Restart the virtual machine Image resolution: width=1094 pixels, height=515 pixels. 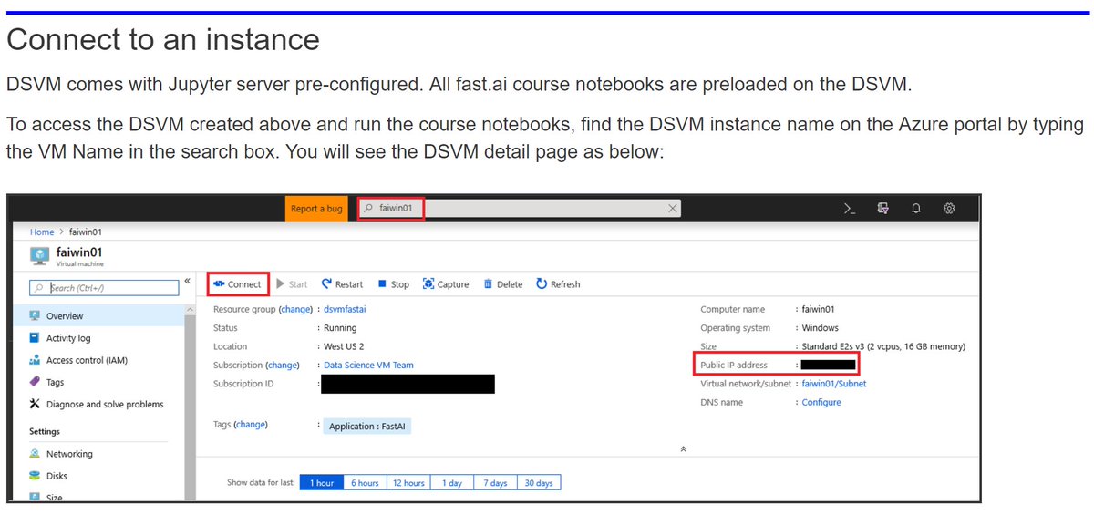342,284
